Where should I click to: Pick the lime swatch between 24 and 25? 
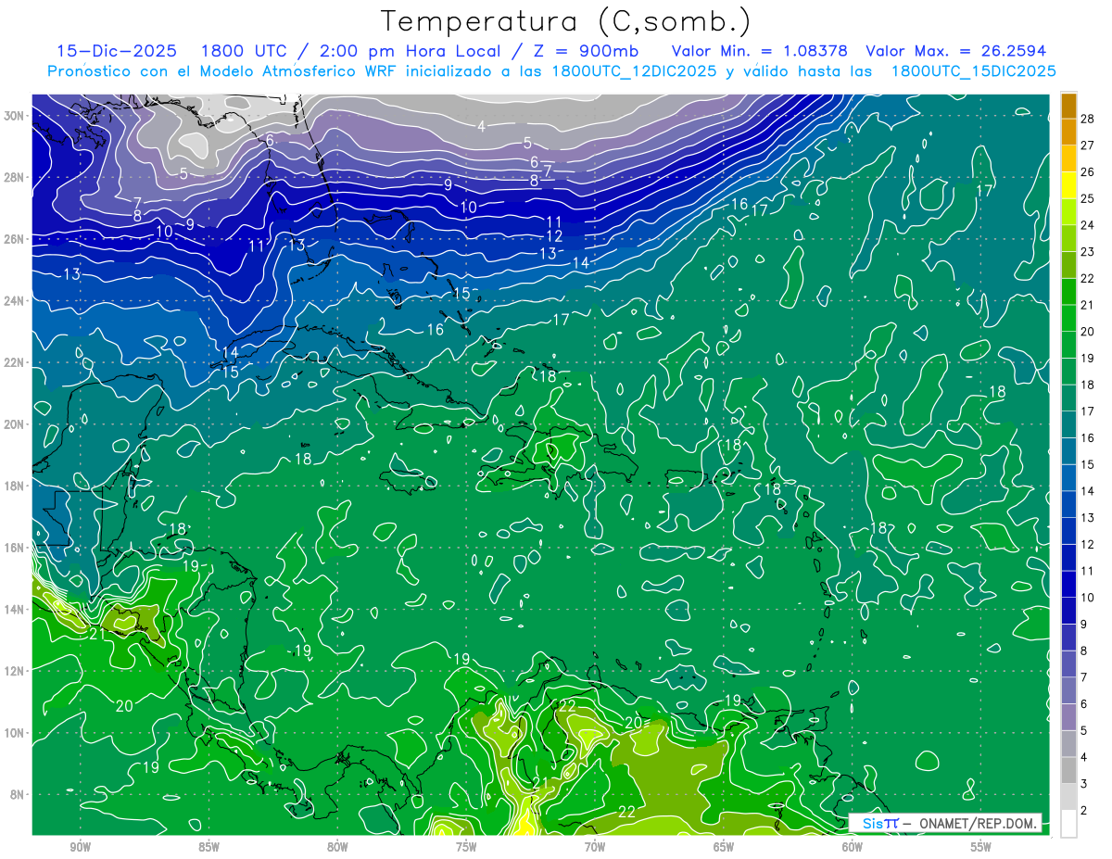coord(1068,211)
